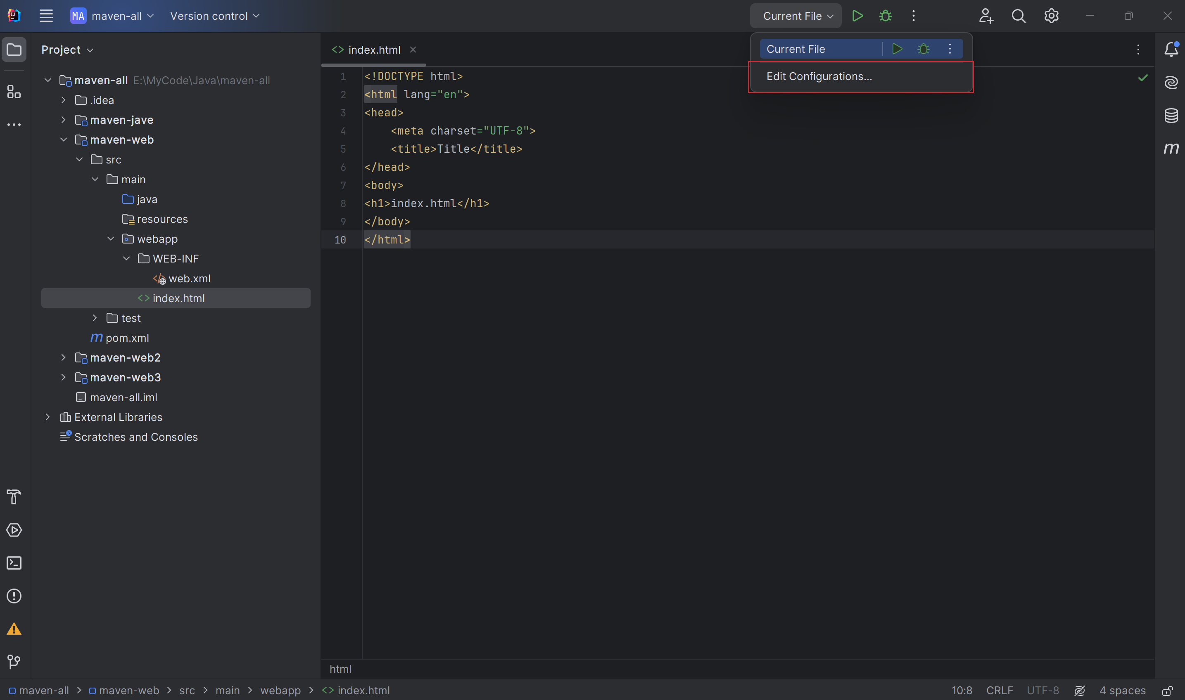Run the current file
Viewport: 1185px width, 700px height.
[857, 16]
